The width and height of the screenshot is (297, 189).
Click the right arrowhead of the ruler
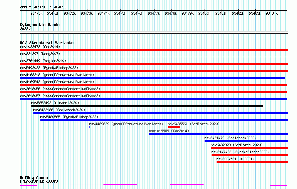click(287, 11)
